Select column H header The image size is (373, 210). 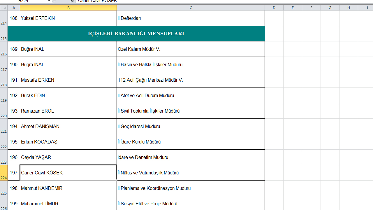coord(349,8)
